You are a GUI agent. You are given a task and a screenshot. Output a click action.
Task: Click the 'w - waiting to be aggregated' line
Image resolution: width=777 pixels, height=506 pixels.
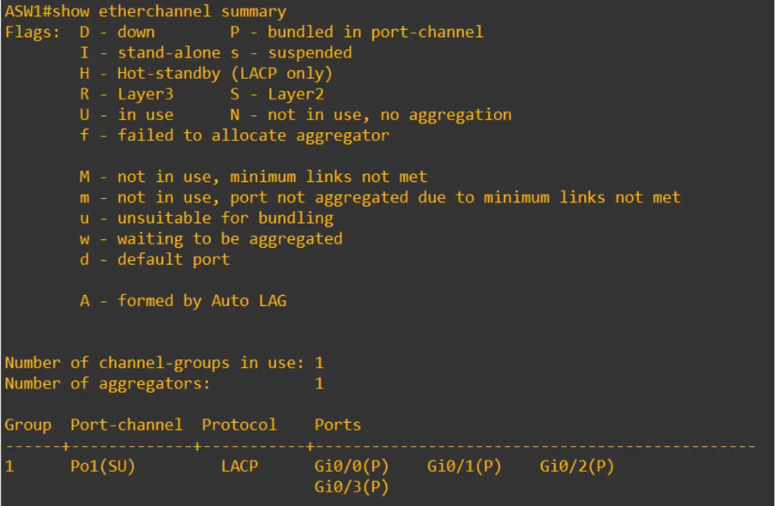click(211, 239)
